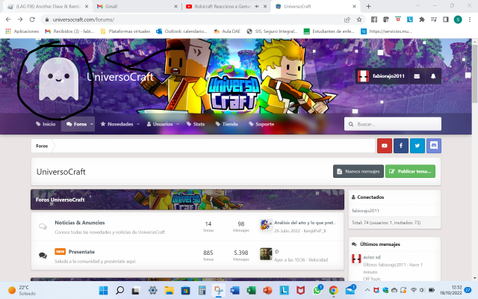This screenshot has height=299, width=478.
Task: Open the Usuarios navigation item
Action: coord(160,124)
